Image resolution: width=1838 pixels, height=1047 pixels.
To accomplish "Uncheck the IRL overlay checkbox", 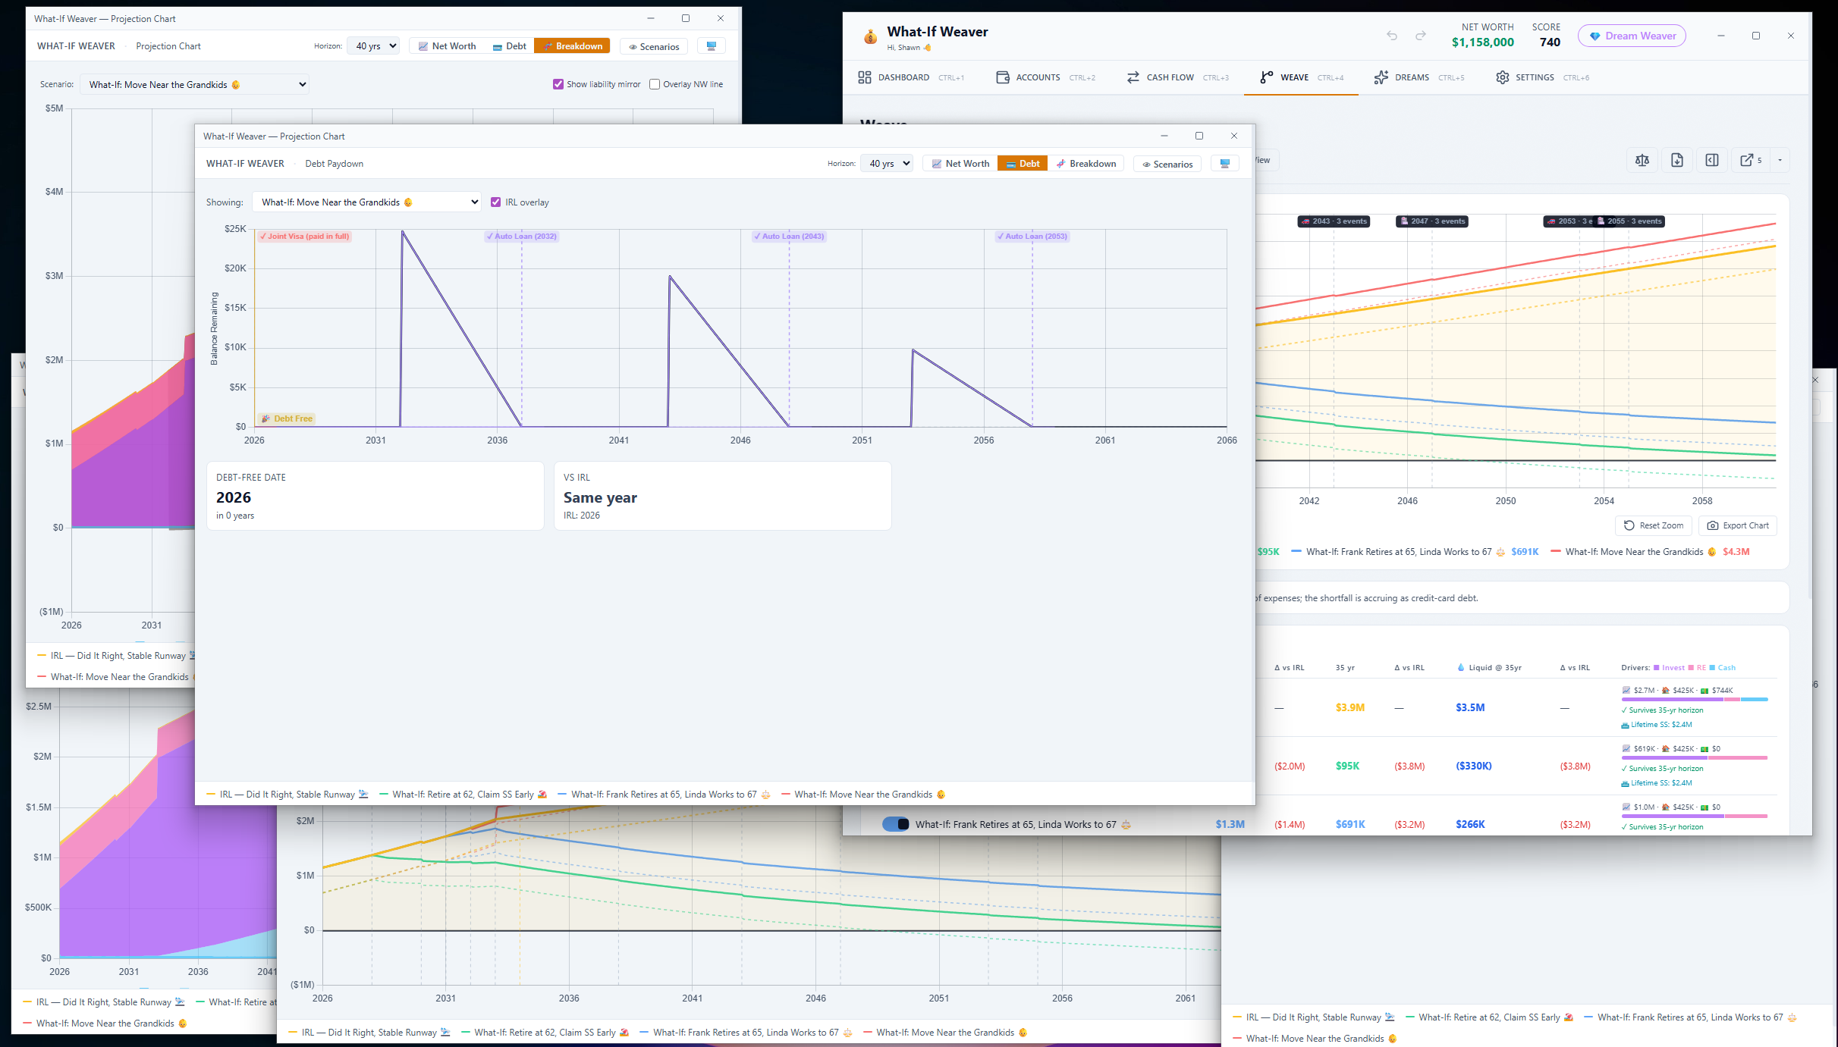I will coord(496,202).
